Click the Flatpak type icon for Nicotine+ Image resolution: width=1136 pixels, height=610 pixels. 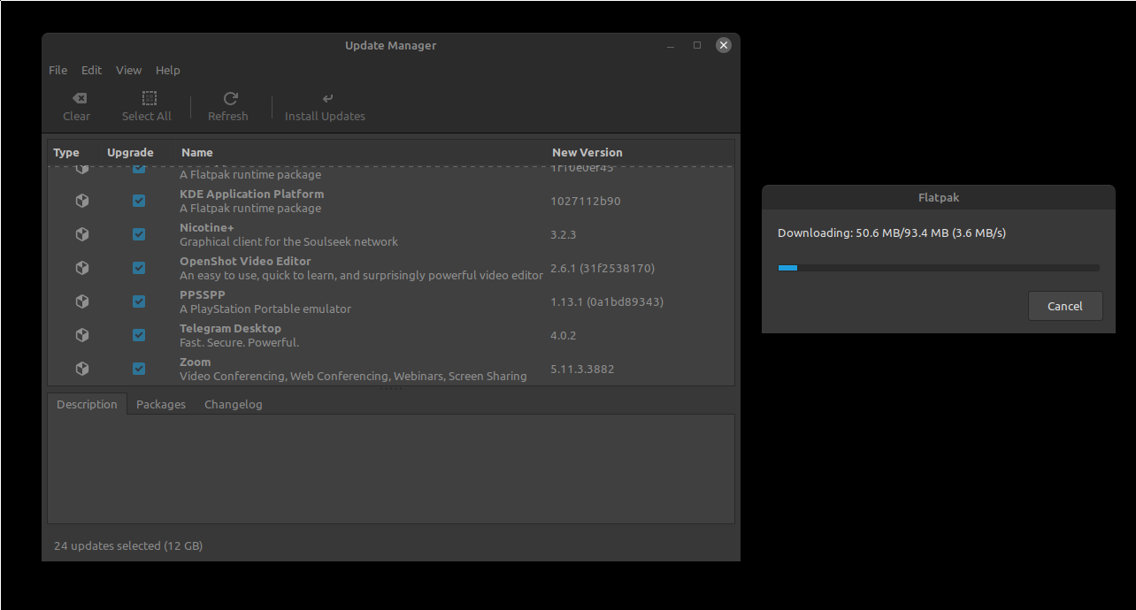point(82,234)
